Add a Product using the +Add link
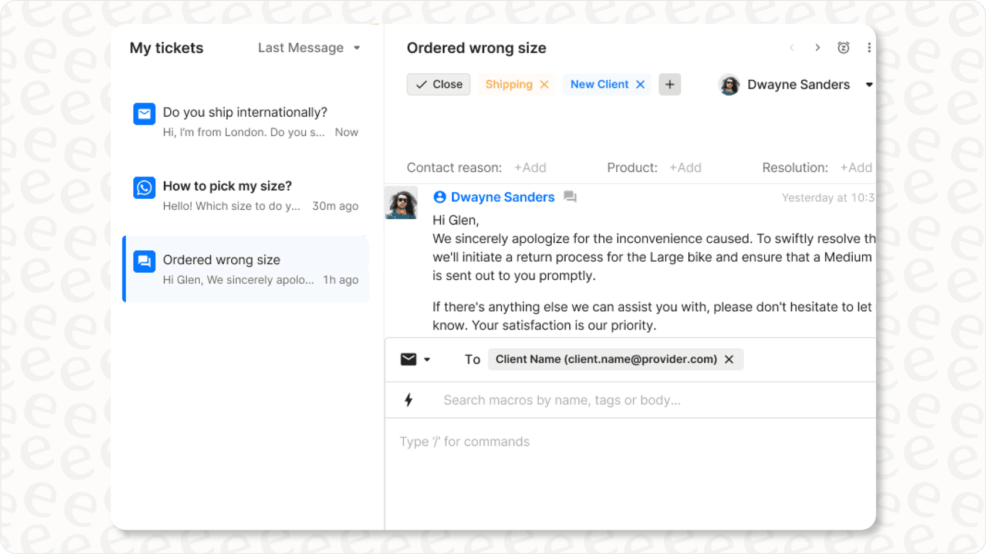Image resolution: width=986 pixels, height=554 pixels. [x=685, y=168]
